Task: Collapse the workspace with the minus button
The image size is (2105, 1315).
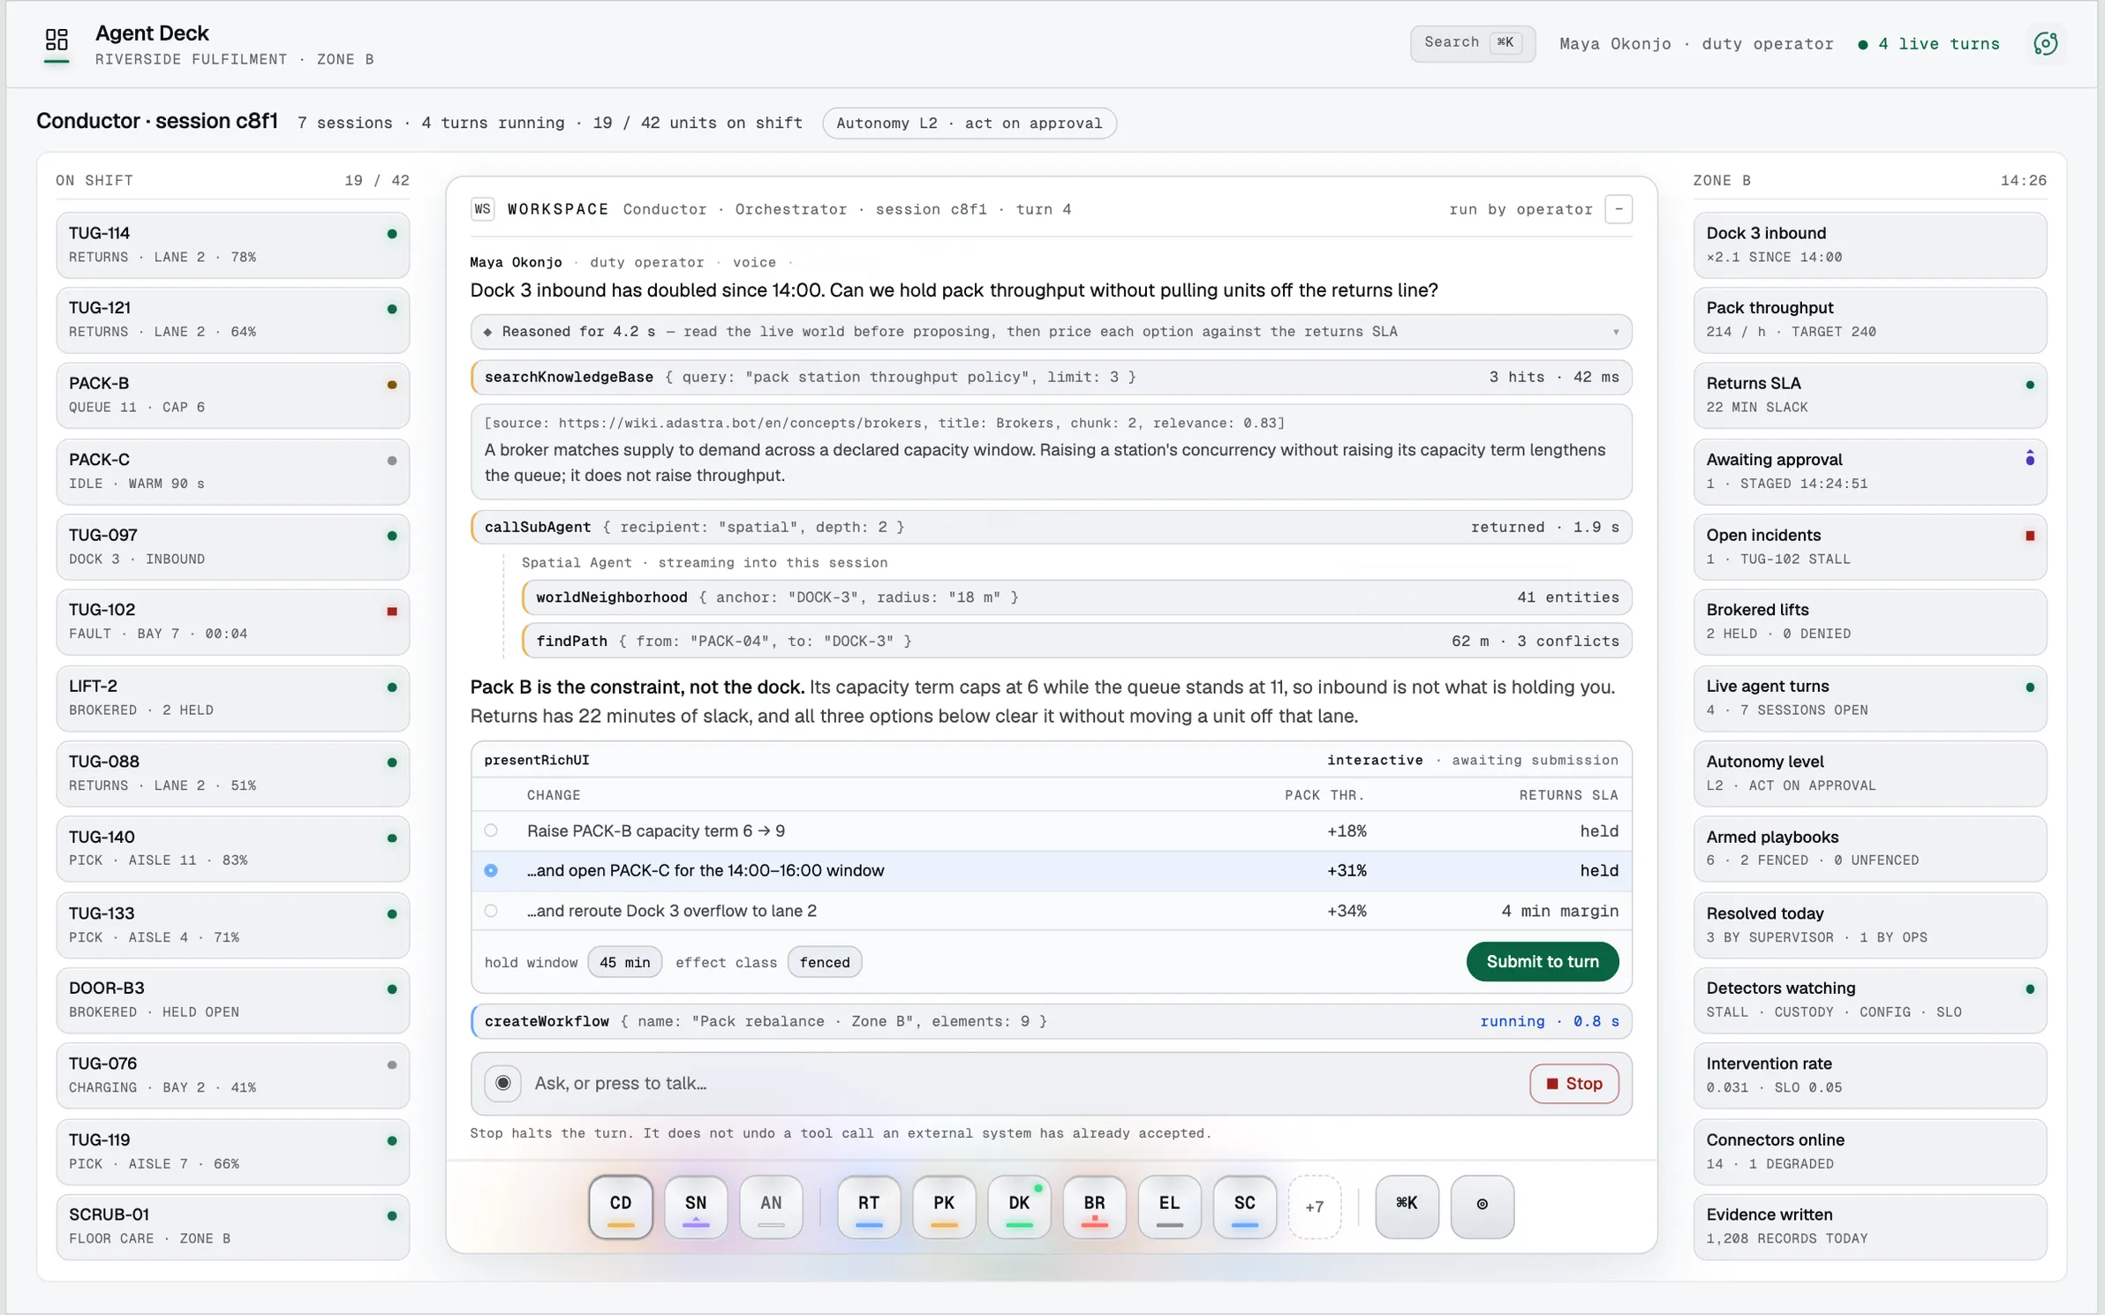Action: (1618, 209)
